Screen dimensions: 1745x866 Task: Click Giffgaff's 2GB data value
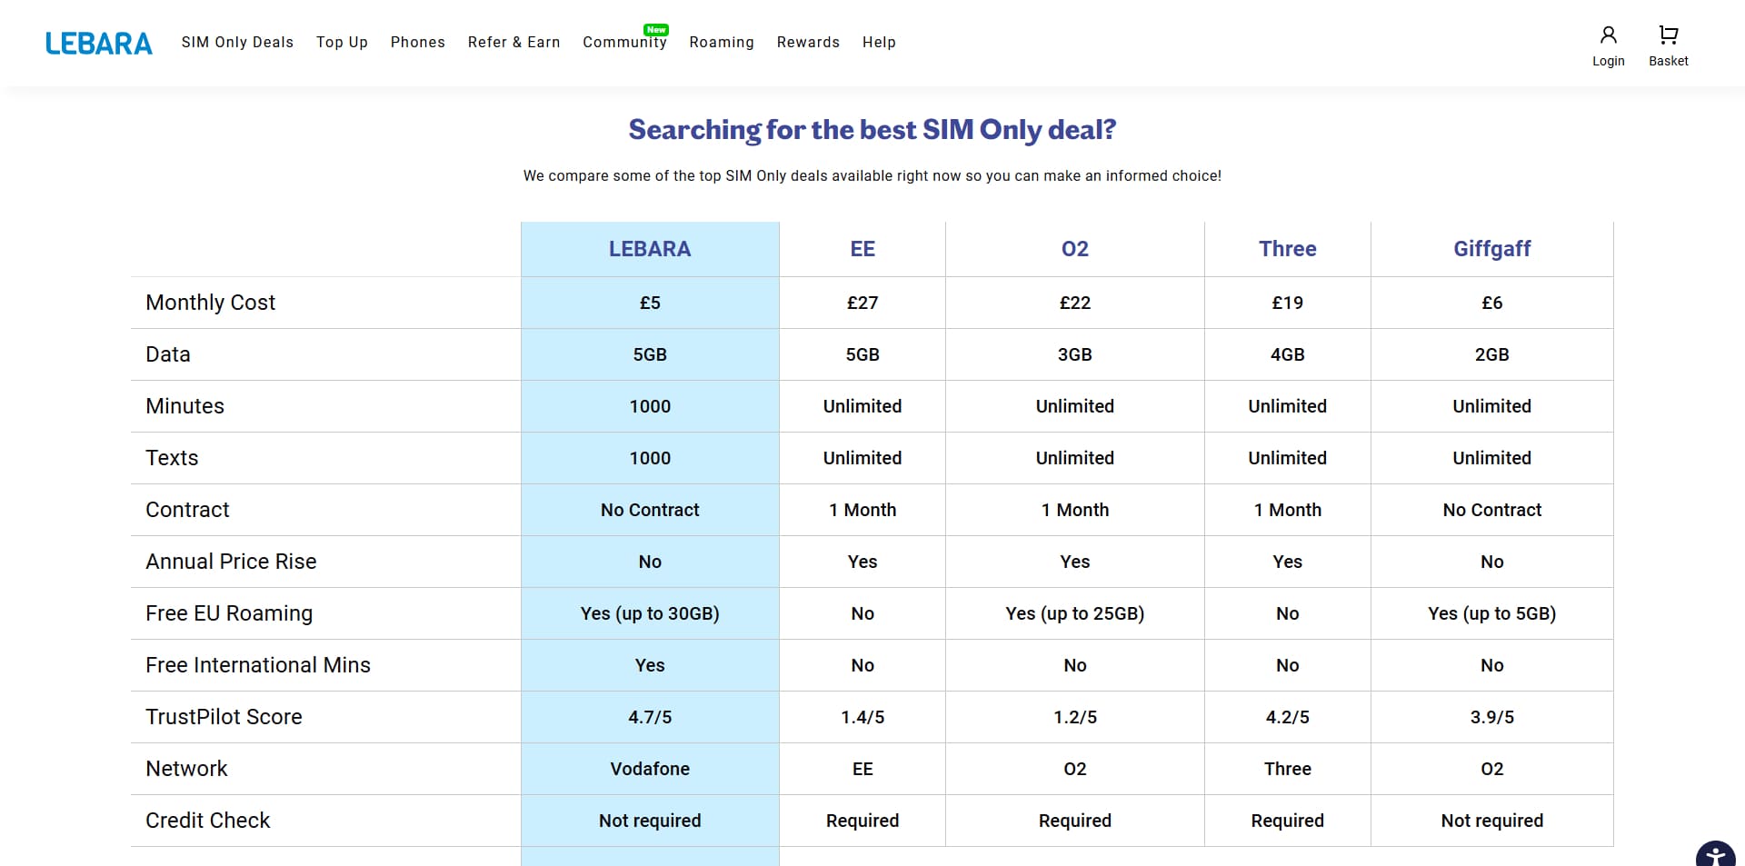[x=1492, y=354]
